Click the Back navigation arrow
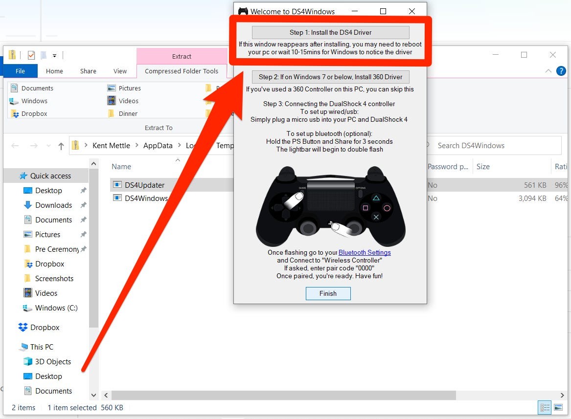This screenshot has width=571, height=419. (x=15, y=146)
